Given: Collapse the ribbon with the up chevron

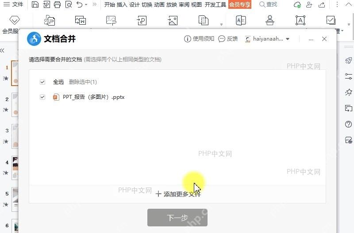Looking at the screenshot, I should click(349, 4).
